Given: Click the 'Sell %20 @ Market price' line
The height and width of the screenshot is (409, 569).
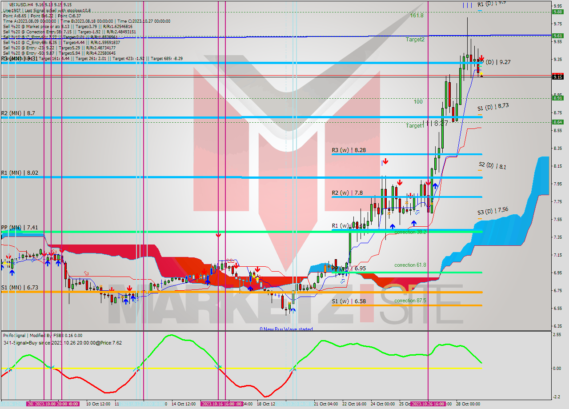Looking at the screenshot, I should [x=68, y=26].
